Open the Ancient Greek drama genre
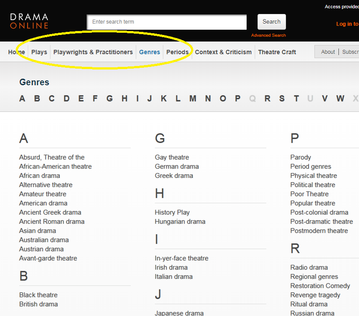This screenshot has height=316, width=359. pyautogui.click(x=50, y=212)
